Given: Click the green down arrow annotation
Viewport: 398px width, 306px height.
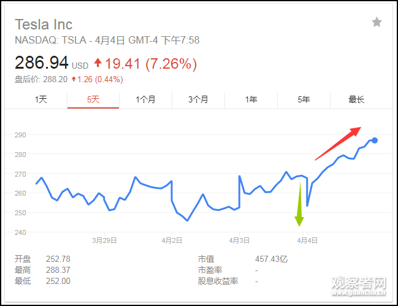Looking at the screenshot, I should click(300, 205).
